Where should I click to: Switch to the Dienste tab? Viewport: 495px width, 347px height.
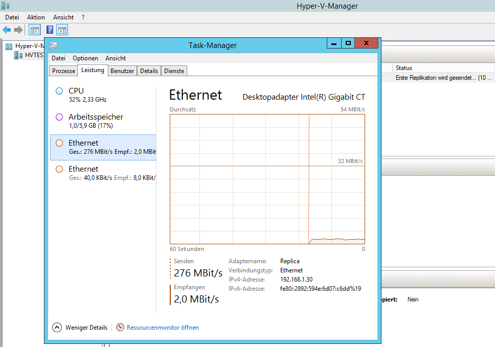pyautogui.click(x=174, y=71)
